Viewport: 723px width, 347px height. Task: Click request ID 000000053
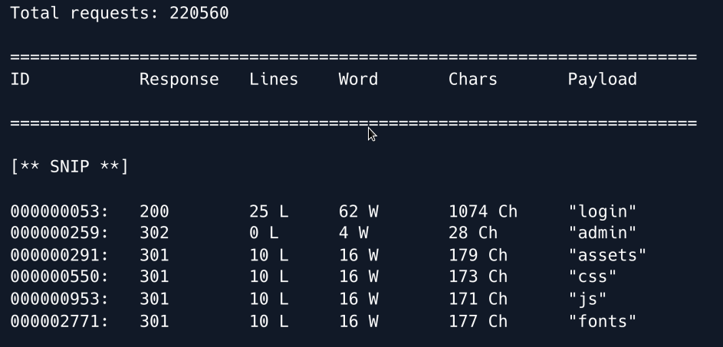pyautogui.click(x=59, y=211)
